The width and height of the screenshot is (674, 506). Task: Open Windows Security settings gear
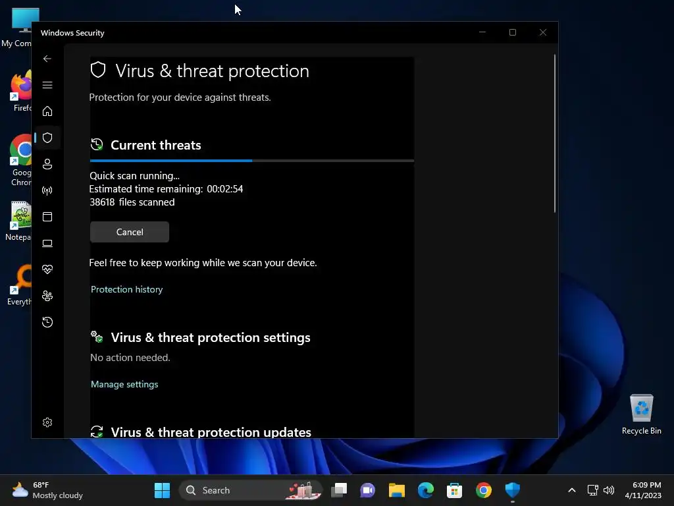47,422
